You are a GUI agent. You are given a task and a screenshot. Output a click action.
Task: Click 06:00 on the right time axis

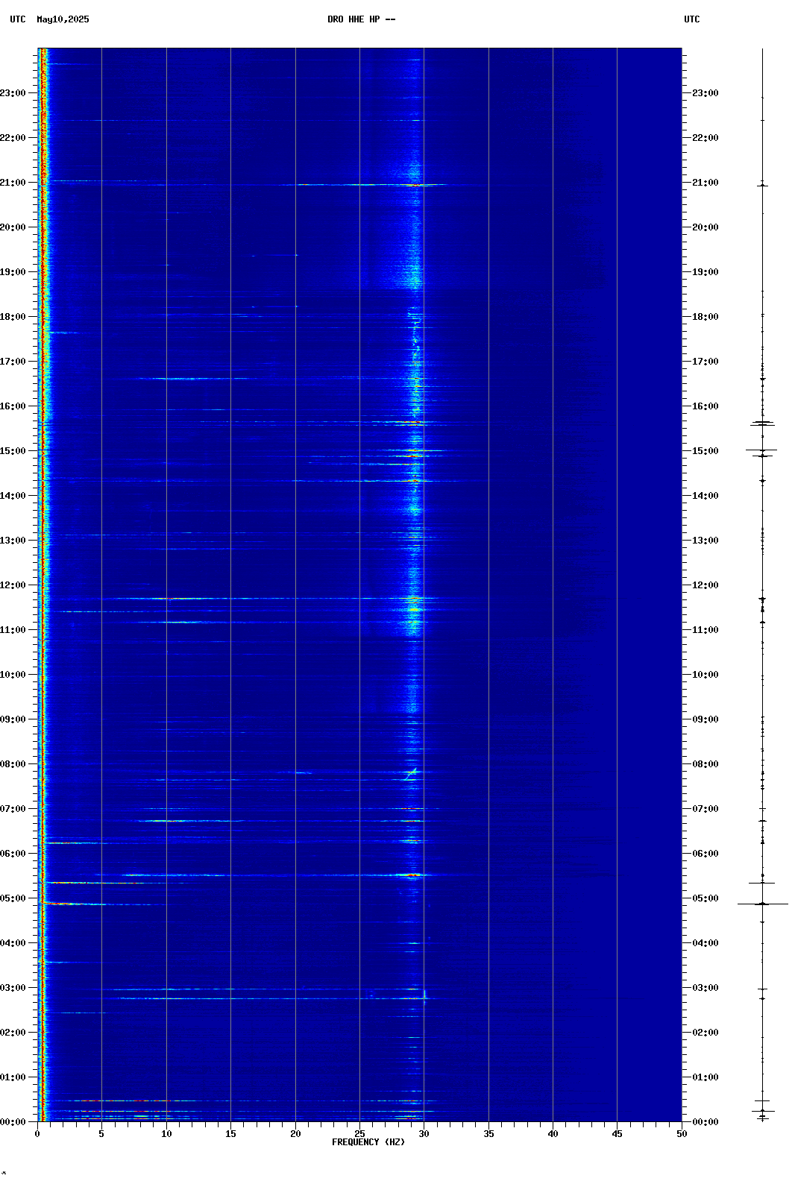point(706,854)
